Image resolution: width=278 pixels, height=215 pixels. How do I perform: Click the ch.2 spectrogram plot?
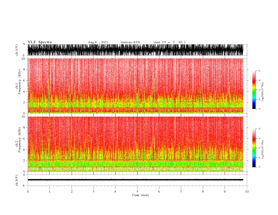135,144
